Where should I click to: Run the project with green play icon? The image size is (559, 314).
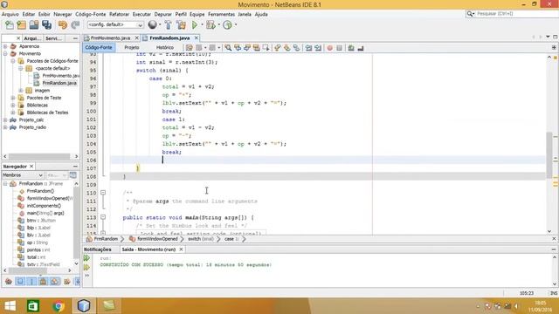(195, 25)
